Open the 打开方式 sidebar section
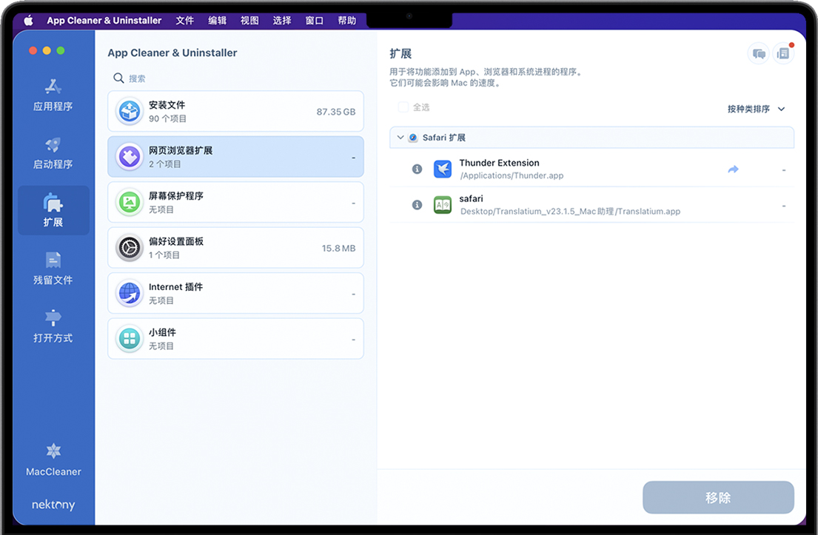The image size is (818, 535). pos(53,326)
